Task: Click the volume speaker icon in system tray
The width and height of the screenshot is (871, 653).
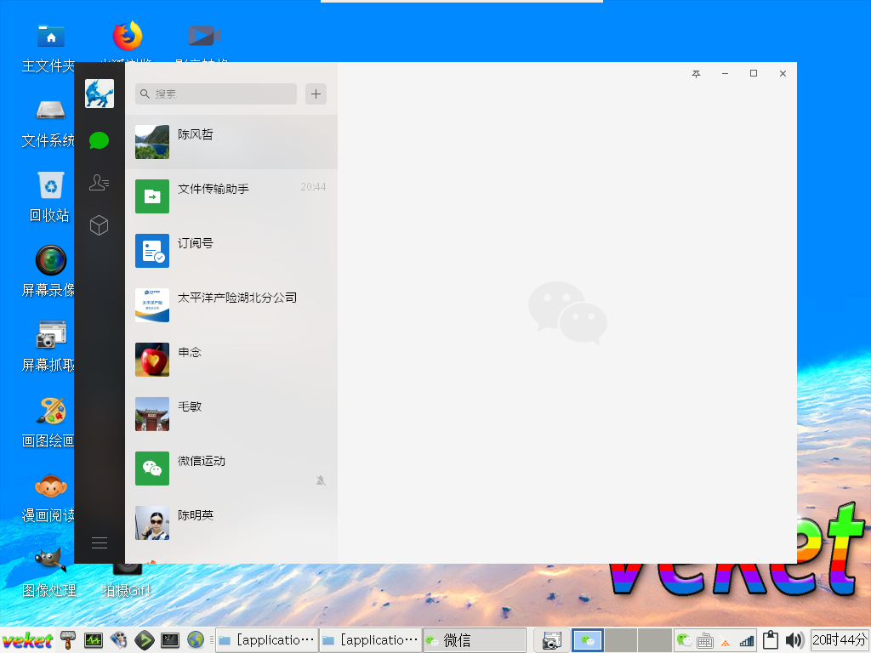Action: click(x=794, y=640)
